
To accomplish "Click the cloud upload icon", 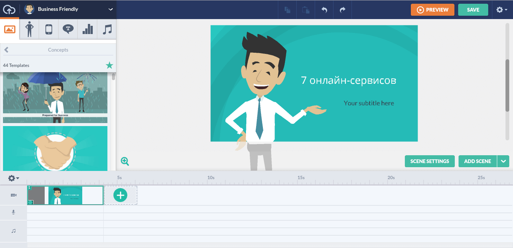I will pyautogui.click(x=9, y=9).
